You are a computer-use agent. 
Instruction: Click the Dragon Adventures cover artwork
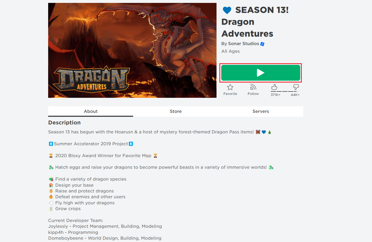132,50
